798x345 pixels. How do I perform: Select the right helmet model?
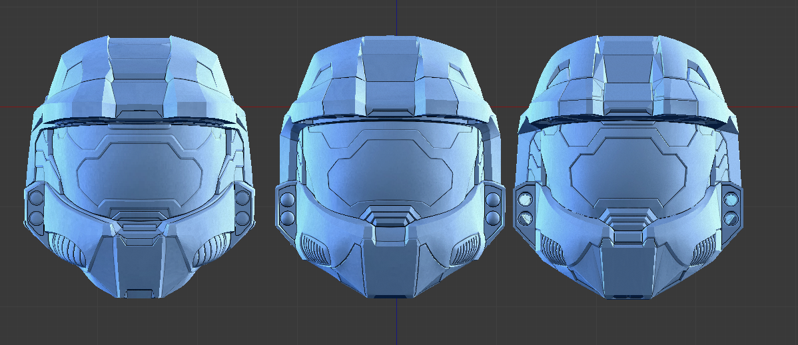click(629, 167)
